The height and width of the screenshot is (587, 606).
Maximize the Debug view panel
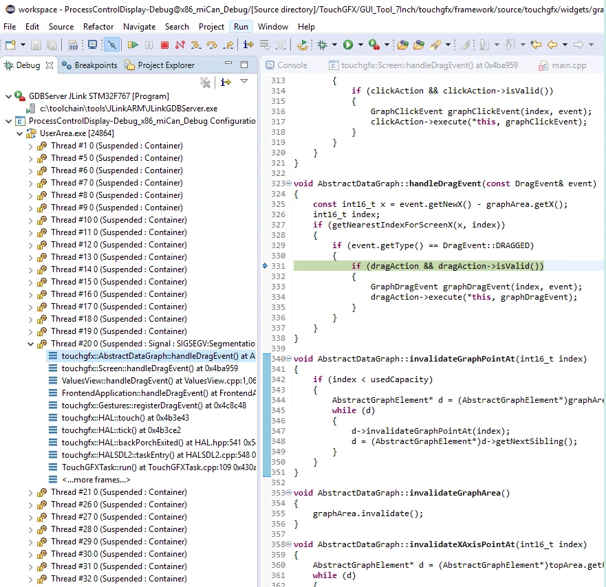(x=244, y=65)
